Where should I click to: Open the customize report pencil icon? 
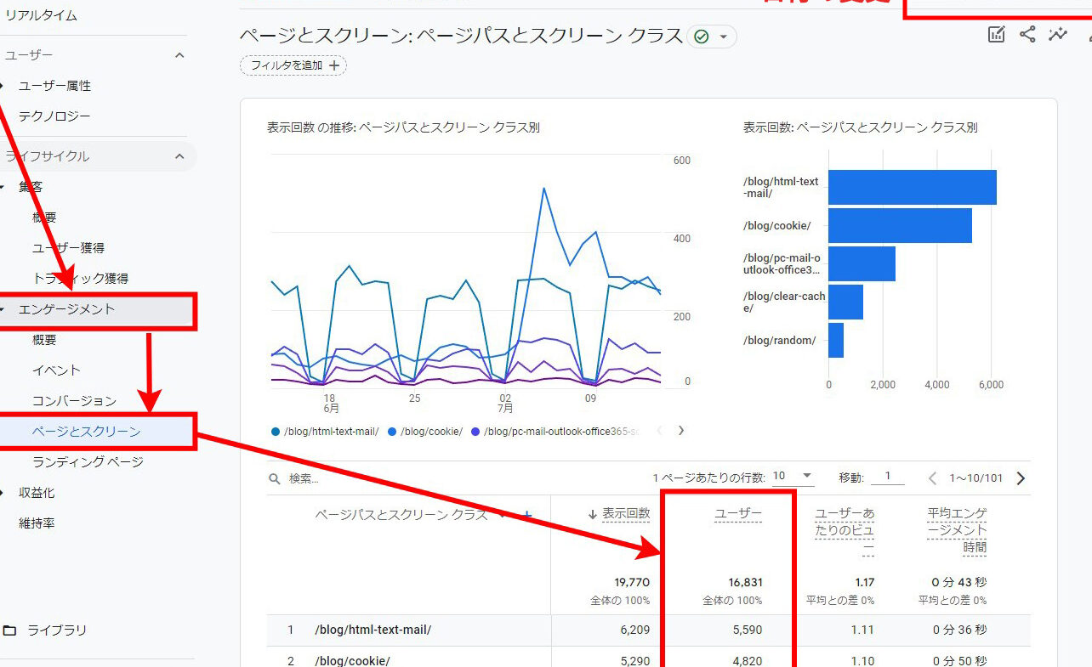click(x=996, y=35)
